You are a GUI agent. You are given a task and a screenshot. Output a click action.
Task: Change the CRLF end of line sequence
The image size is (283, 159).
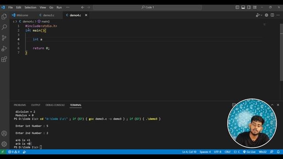click(227, 152)
